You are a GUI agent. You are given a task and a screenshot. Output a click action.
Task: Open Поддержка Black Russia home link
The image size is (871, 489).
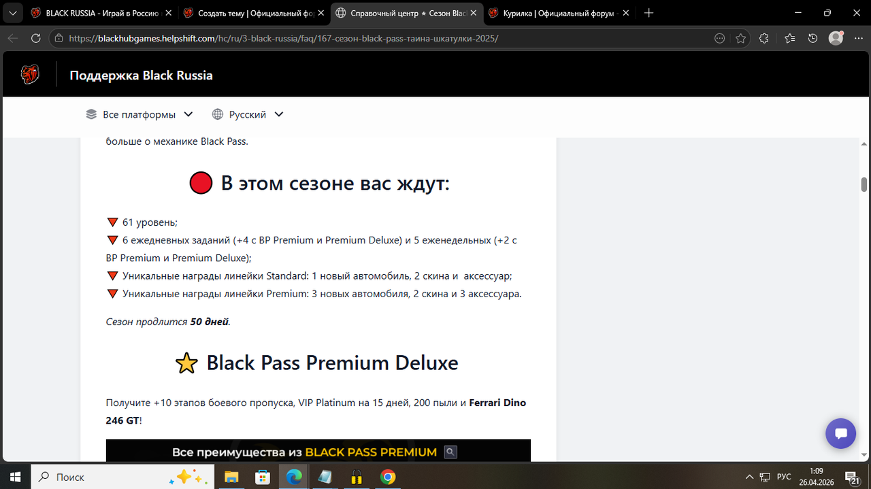coord(142,75)
